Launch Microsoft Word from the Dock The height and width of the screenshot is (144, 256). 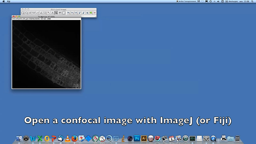(33, 139)
